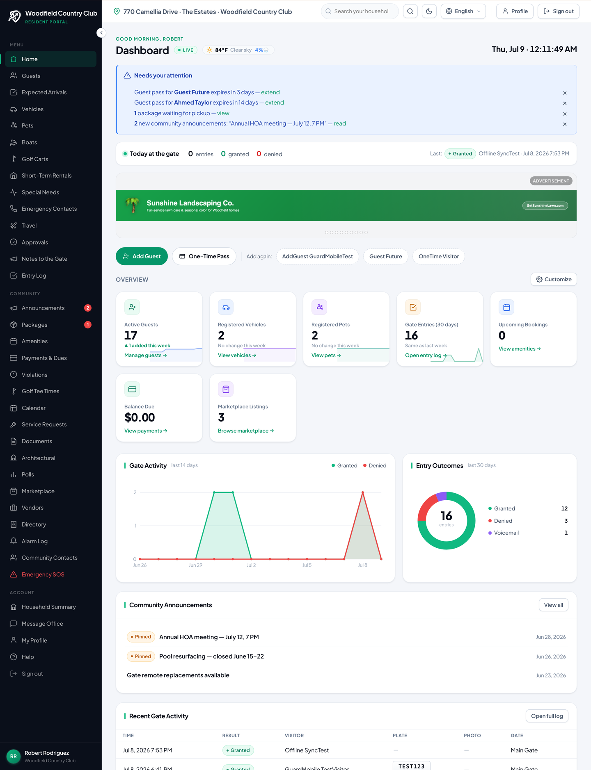Viewport: 591px width, 770px height.
Task: Select the Vehicles car icon in sidebar
Action: coord(14,109)
